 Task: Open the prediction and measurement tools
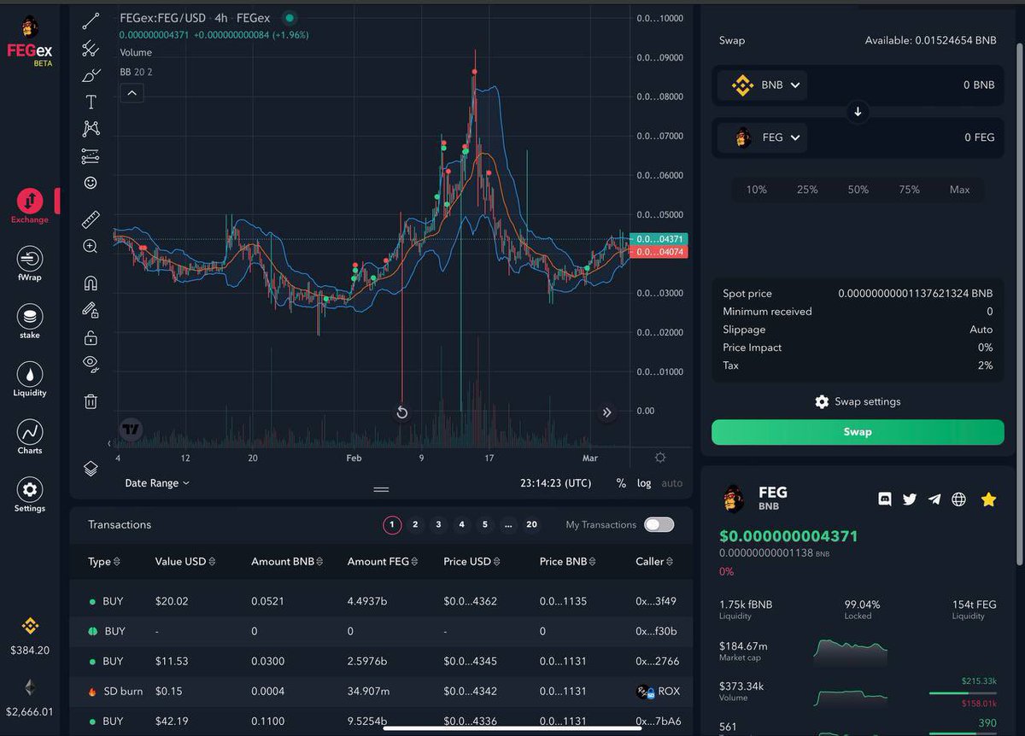[91, 156]
